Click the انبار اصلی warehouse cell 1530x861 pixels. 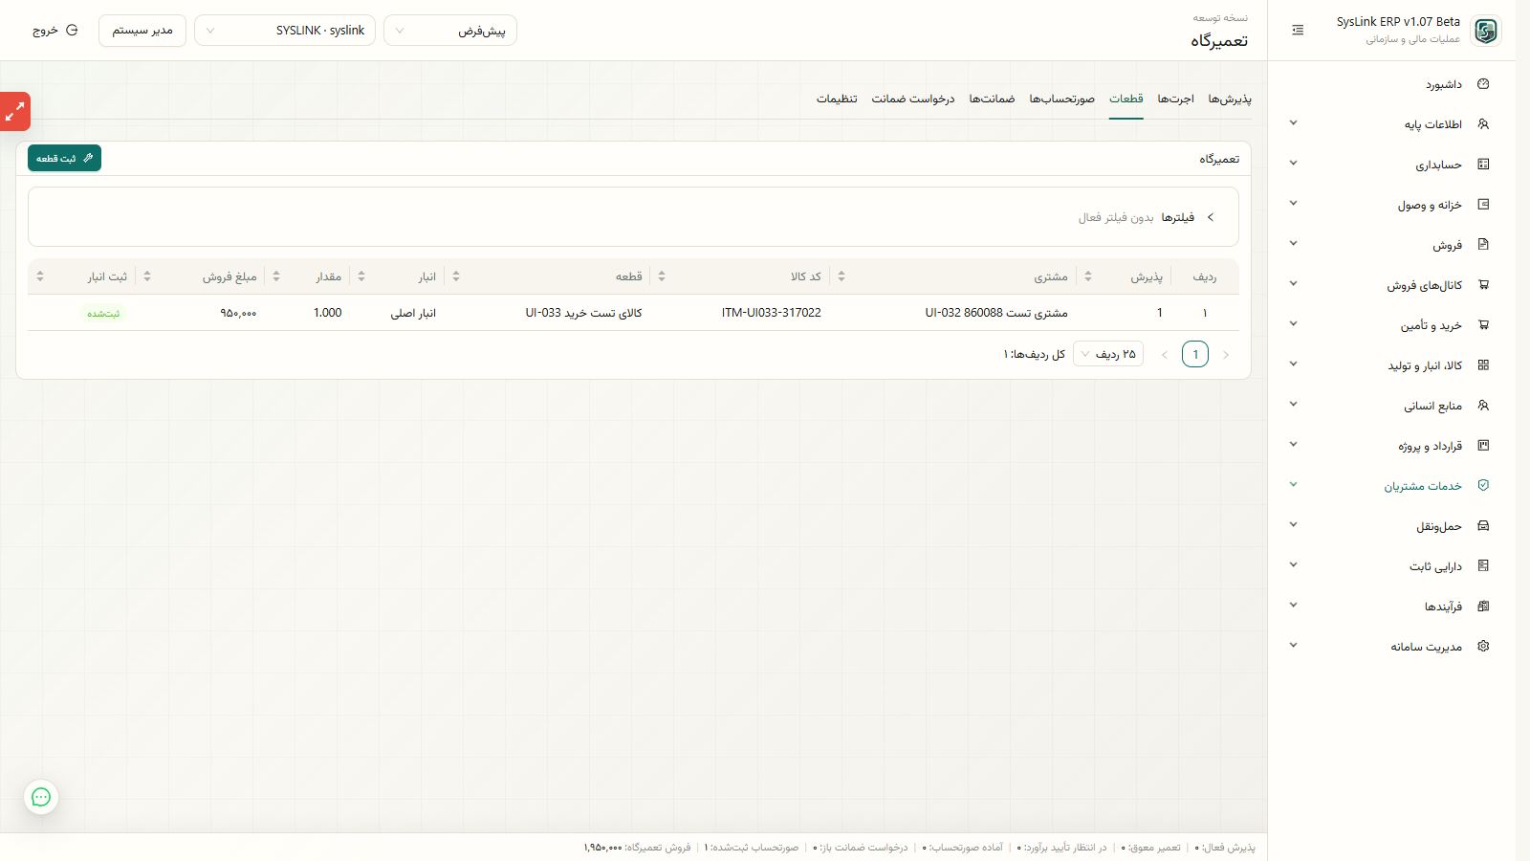tap(413, 313)
